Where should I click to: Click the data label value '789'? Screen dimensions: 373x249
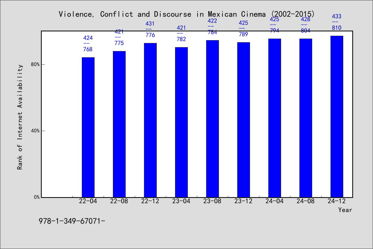(x=243, y=34)
